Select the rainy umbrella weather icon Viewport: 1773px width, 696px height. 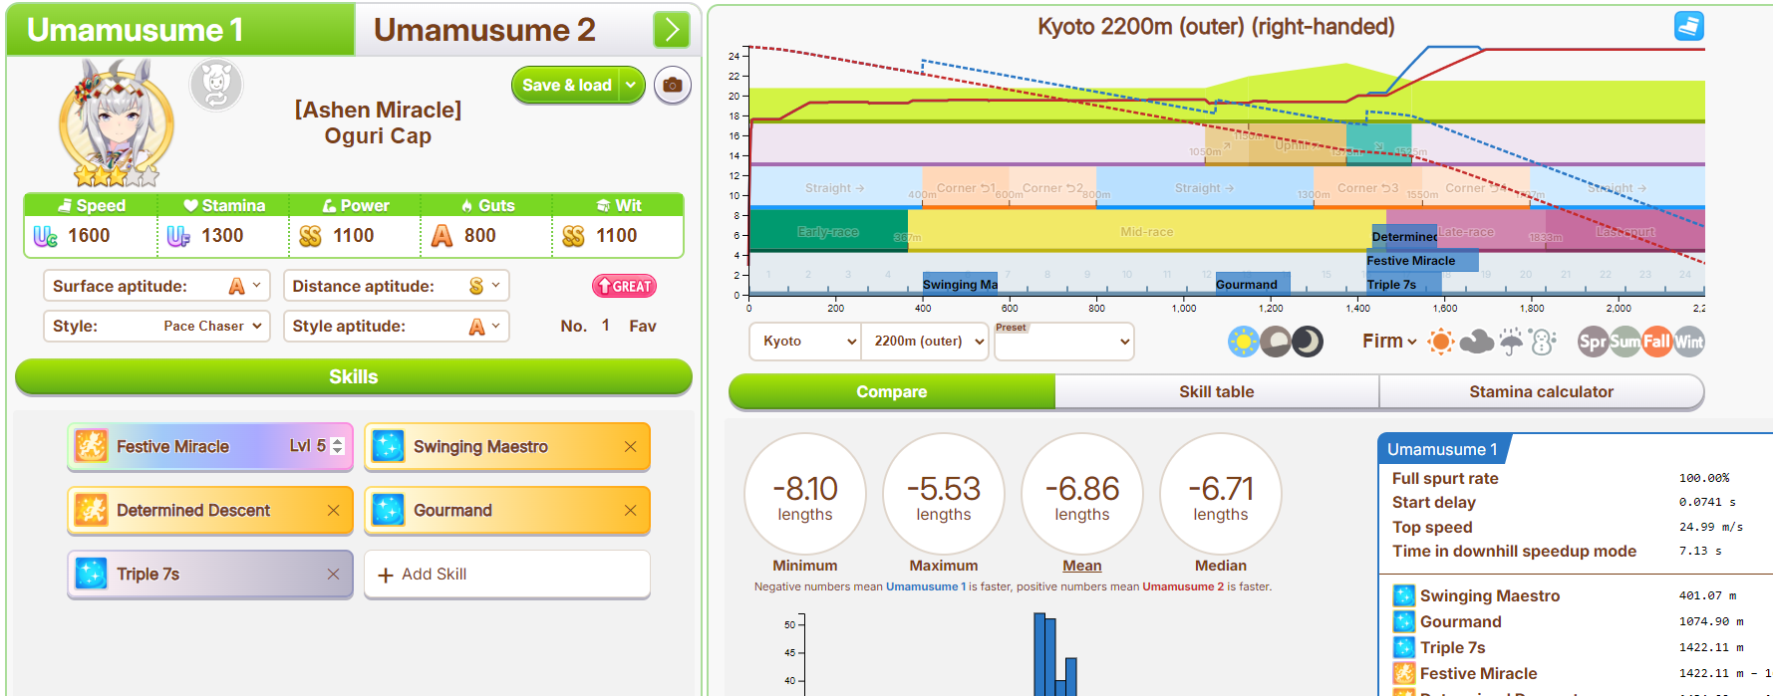pos(1511,343)
